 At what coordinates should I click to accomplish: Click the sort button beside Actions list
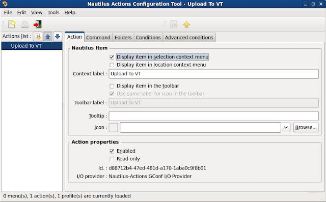[38, 37]
